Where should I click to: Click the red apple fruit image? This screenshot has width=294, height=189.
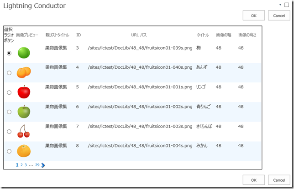coord(24,92)
